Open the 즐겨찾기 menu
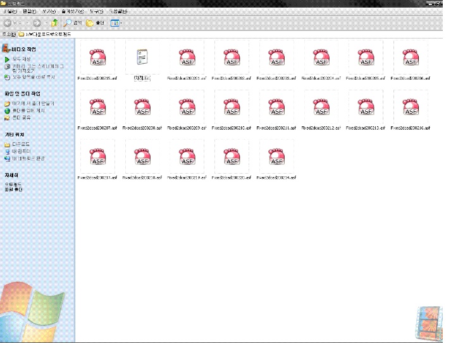This screenshot has height=343, width=458. (x=73, y=11)
